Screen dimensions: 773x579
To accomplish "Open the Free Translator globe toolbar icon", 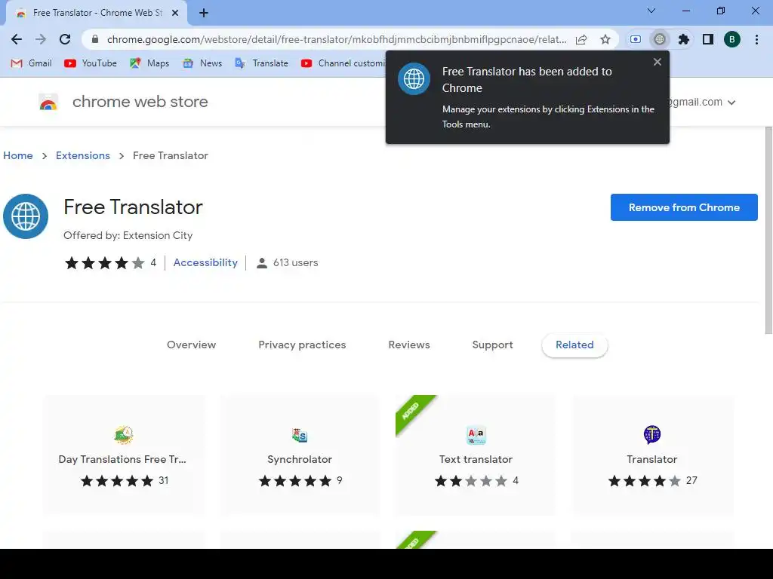I will click(x=660, y=39).
